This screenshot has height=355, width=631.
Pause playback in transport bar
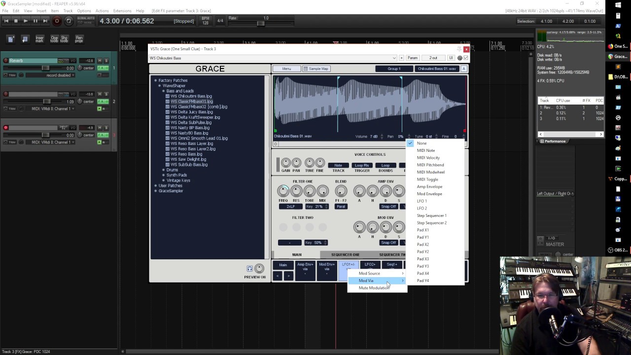35,21
